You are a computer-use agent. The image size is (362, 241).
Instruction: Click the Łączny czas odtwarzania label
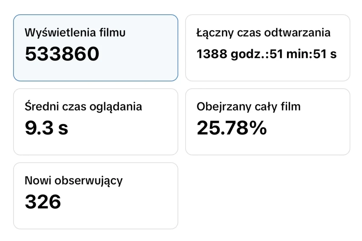pyautogui.click(x=263, y=33)
